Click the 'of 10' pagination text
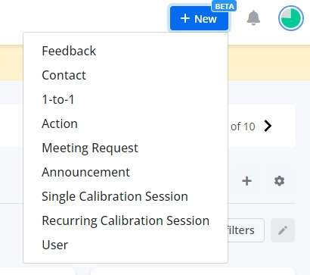The width and height of the screenshot is (310, 275). click(243, 127)
